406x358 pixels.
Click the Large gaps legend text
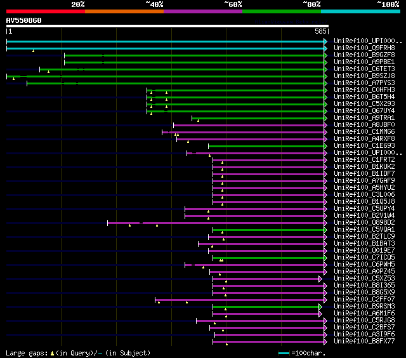click(x=78, y=353)
